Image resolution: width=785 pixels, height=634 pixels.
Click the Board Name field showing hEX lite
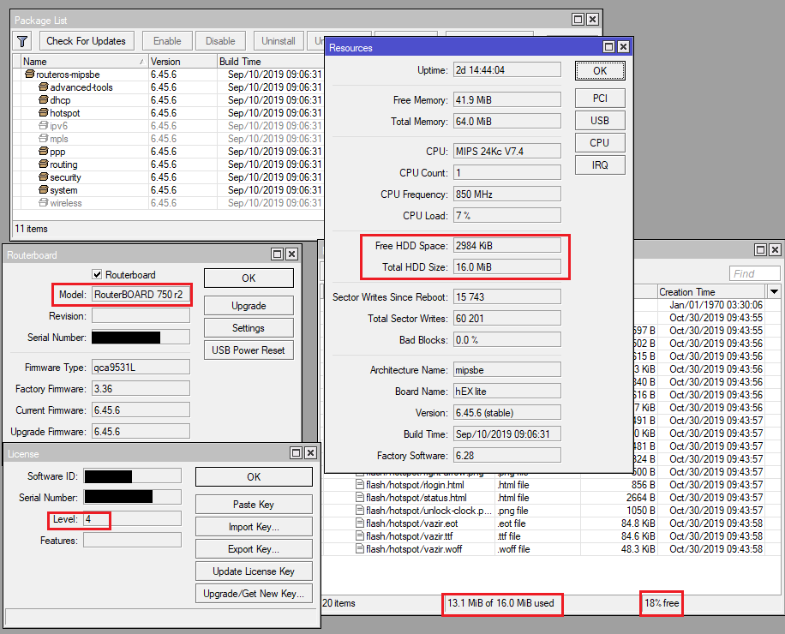tap(507, 392)
